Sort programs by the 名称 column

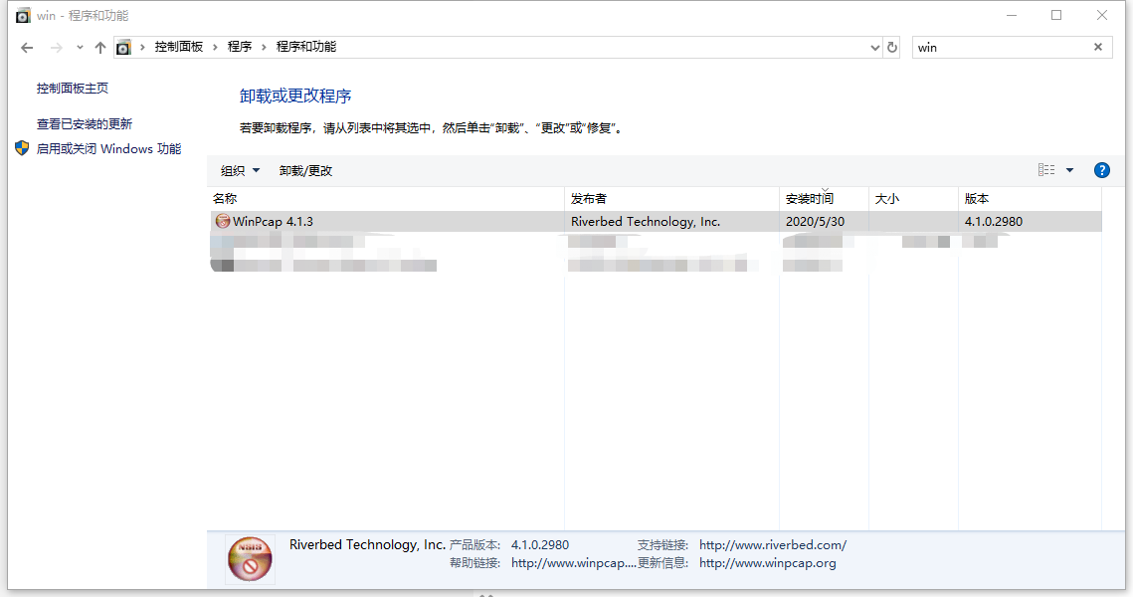(x=226, y=198)
